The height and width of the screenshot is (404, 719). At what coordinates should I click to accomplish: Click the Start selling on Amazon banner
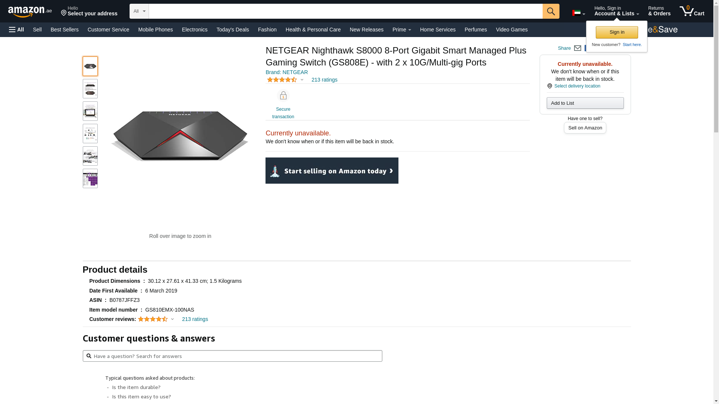332,171
